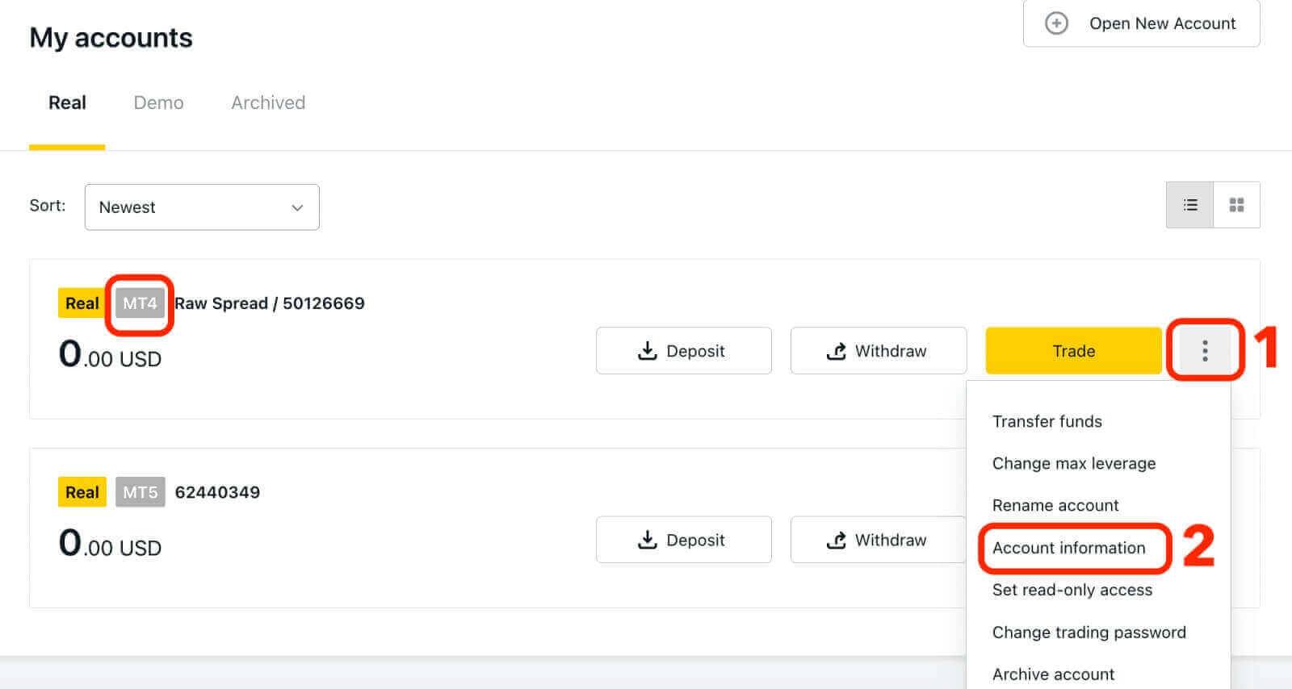Open the three-dot options menu
The image size is (1292, 689).
tap(1204, 350)
